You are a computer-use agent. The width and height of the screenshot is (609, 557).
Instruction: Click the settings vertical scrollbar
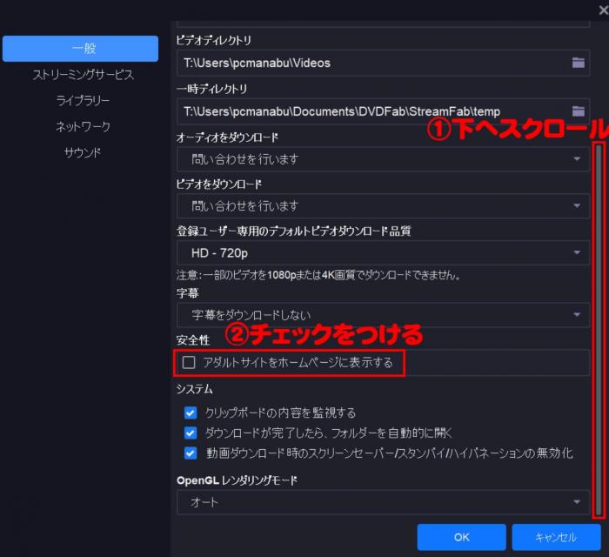tap(599, 329)
